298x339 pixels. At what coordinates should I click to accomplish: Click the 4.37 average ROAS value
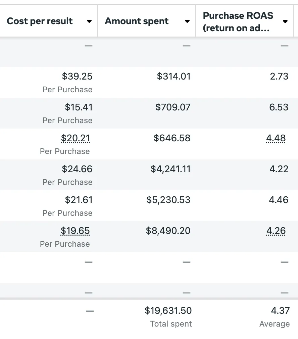pos(280,311)
